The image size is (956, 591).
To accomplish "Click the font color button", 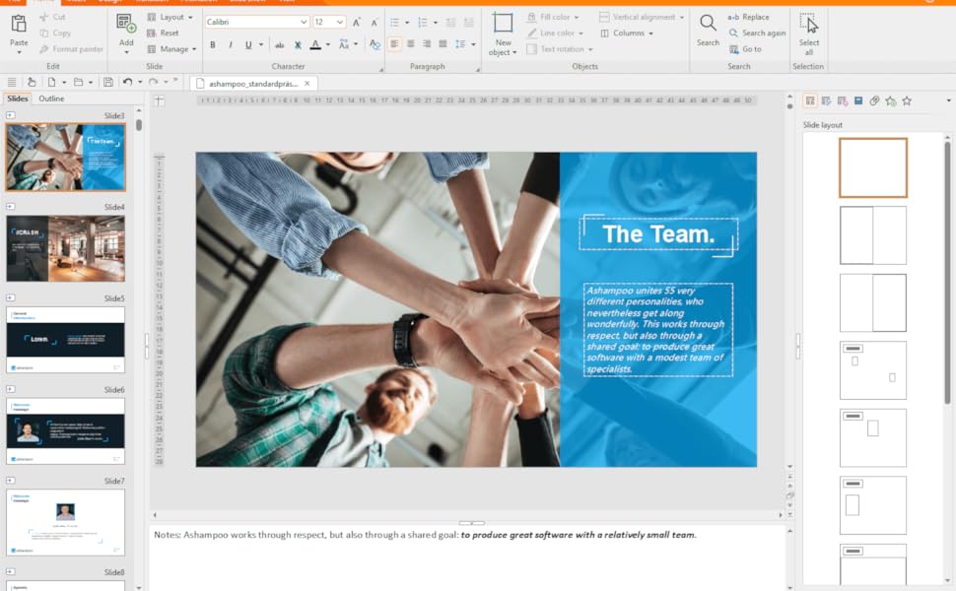I will 315,44.
